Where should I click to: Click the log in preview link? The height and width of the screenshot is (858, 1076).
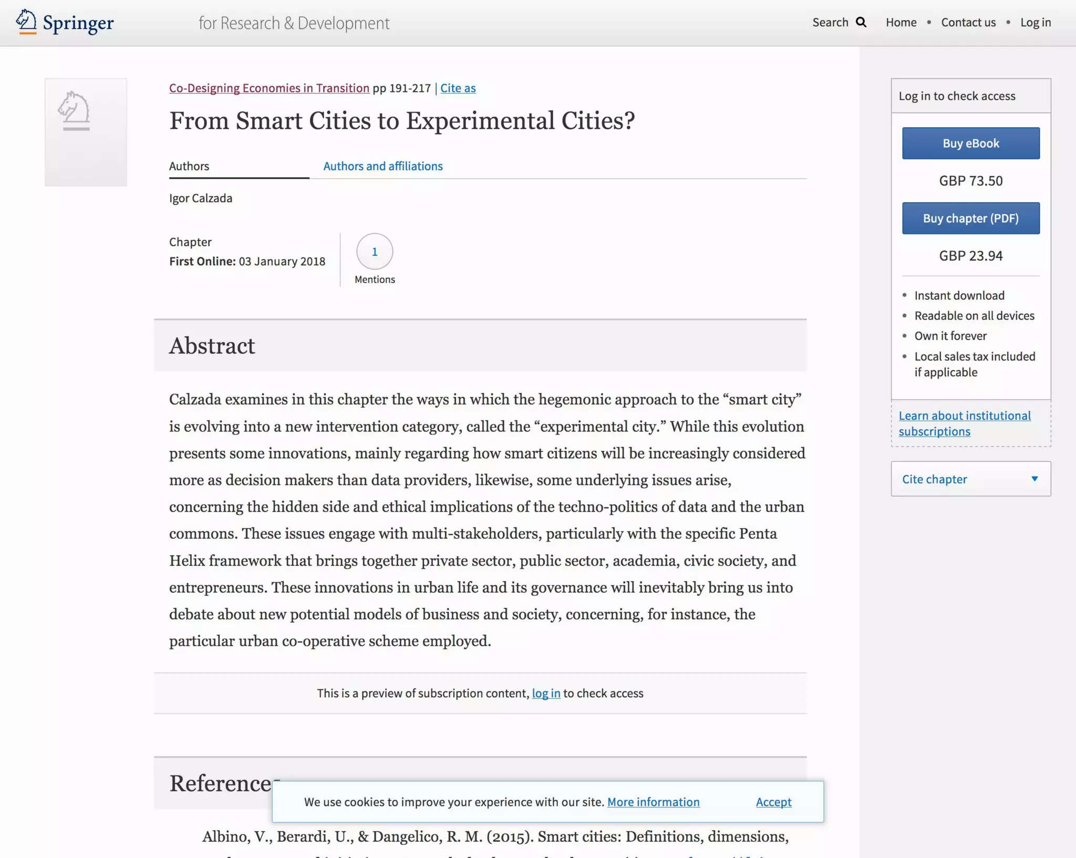[x=546, y=693]
